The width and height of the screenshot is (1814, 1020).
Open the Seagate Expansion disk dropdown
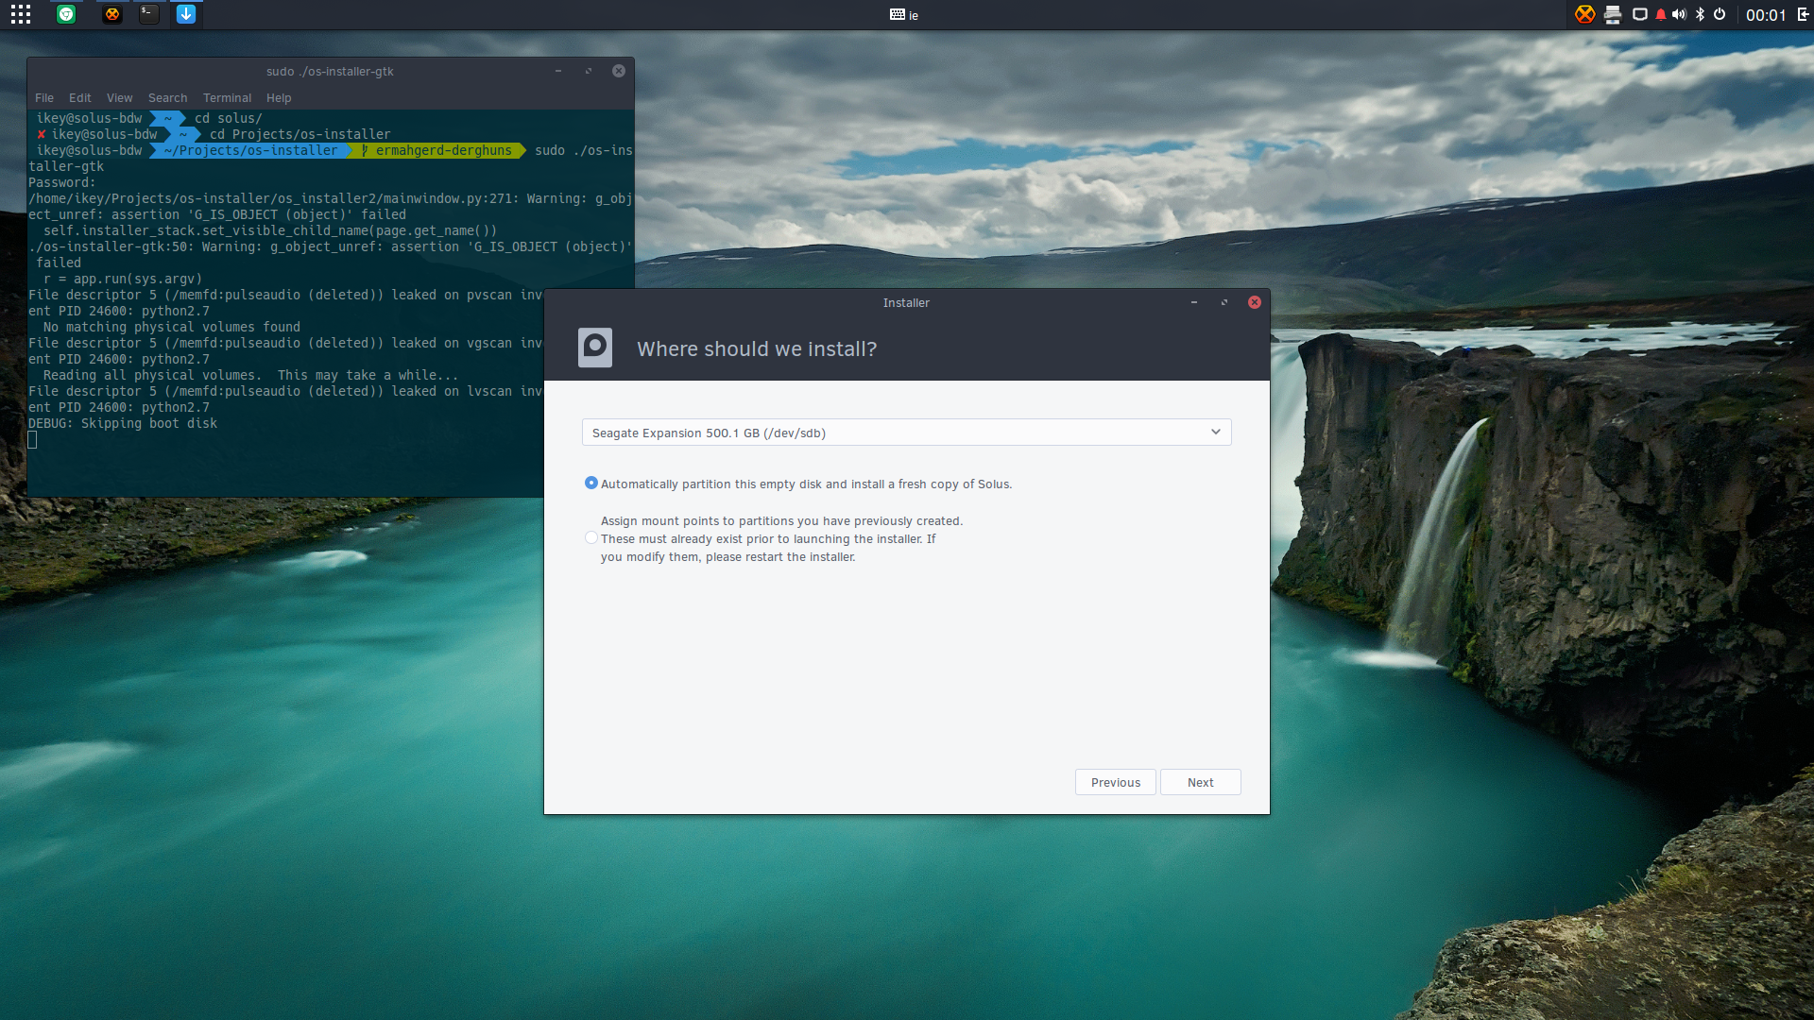coord(906,433)
